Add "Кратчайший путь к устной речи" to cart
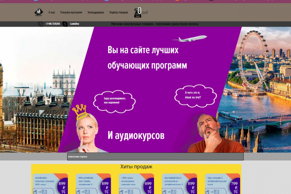291x194 pixels. [193, 192]
